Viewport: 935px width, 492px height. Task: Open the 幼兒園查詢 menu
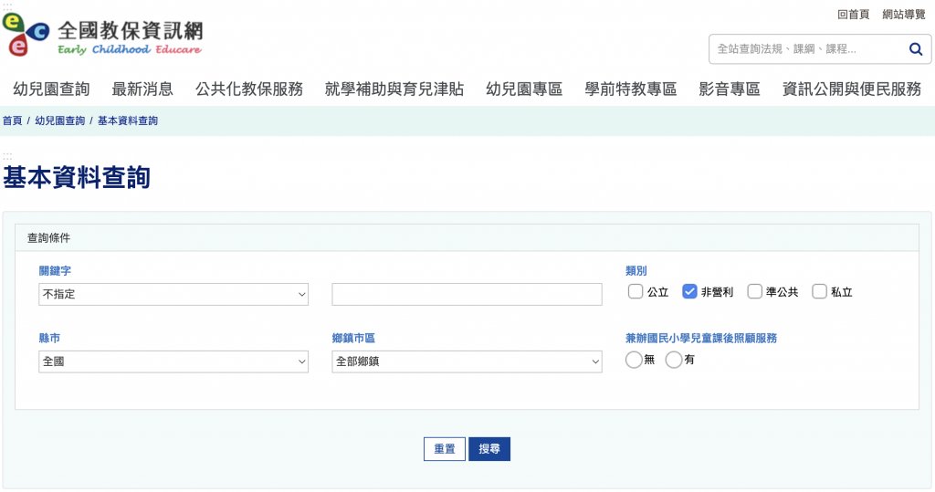(x=51, y=89)
